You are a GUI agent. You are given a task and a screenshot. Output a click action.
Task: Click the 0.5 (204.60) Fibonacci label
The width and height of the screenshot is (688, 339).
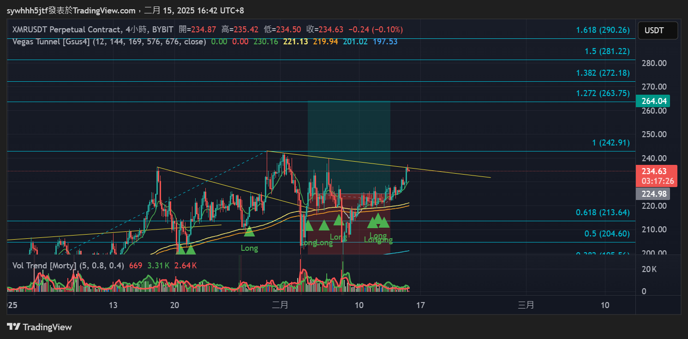[x=607, y=234]
